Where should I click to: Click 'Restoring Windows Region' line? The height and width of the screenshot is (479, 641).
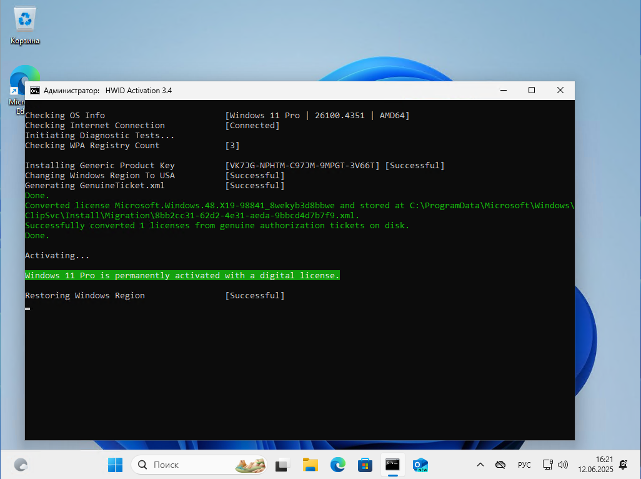click(x=84, y=295)
